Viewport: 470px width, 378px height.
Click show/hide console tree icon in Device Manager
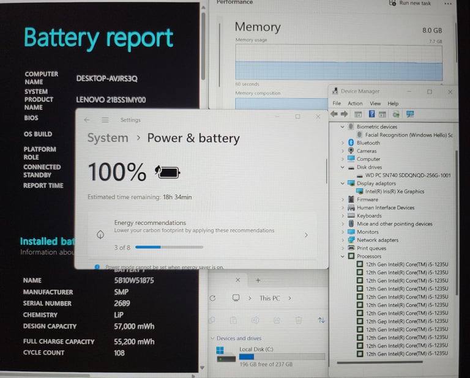(x=358, y=114)
